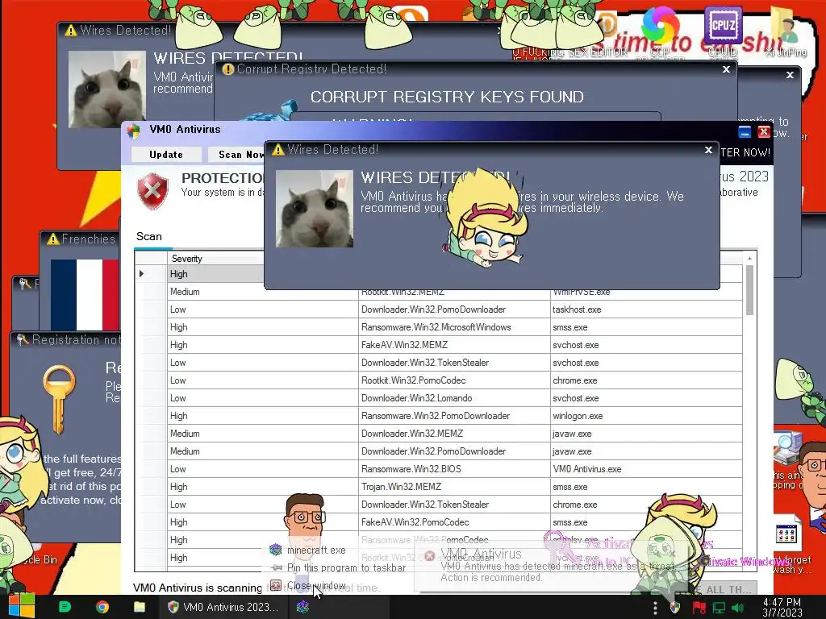This screenshot has height=619, width=826.
Task: Open the network tray icon
Action: [719, 608]
